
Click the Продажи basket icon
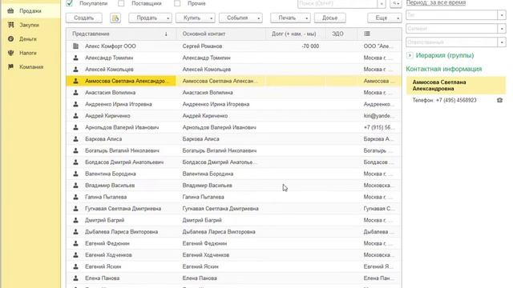10,10
